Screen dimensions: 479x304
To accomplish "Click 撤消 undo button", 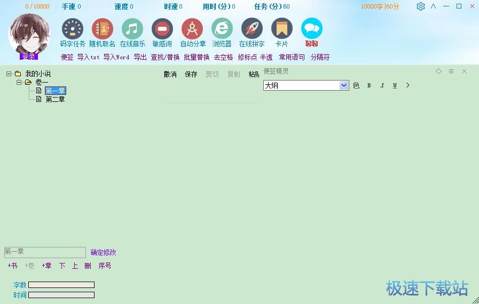I will 170,74.
